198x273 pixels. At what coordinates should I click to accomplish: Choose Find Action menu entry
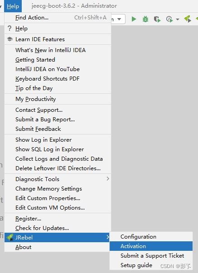[x=58, y=17]
